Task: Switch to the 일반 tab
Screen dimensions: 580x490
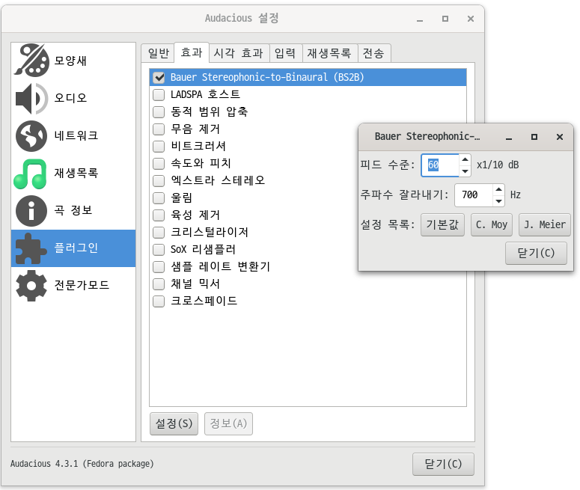Action: (159, 53)
